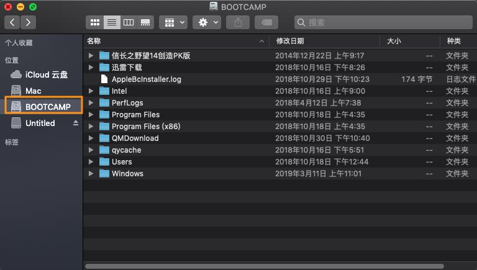The image size is (477, 270).
Task: Click the 个人收藏 sidebar section header
Action: 19,43
